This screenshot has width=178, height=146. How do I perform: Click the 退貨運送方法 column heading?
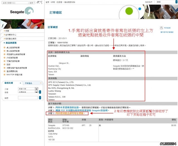[x=119, y=56]
